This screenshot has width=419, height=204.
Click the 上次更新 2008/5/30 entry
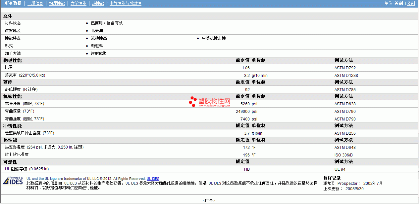343,189
